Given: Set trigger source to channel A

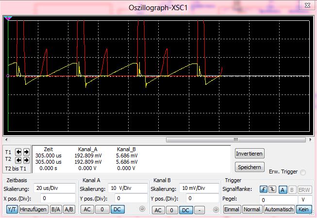Looking at the screenshot, I should coord(283,190).
